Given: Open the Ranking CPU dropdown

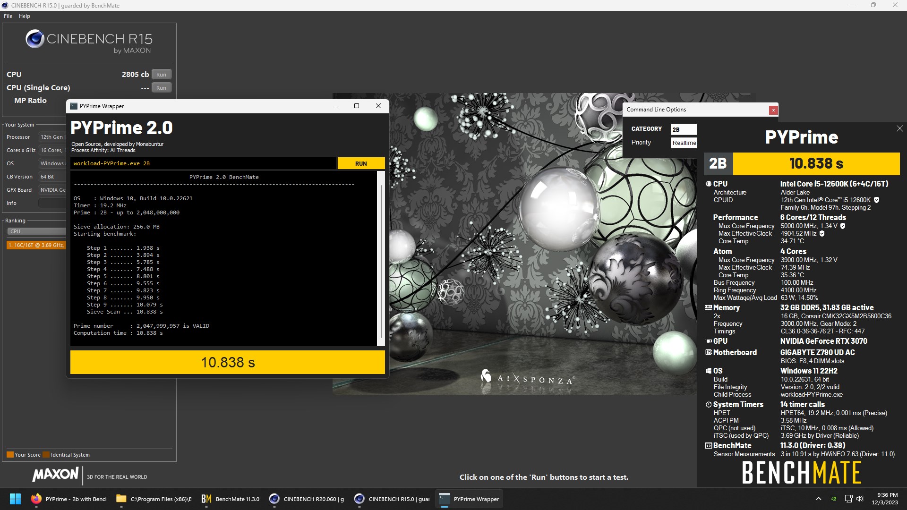Looking at the screenshot, I should (37, 231).
